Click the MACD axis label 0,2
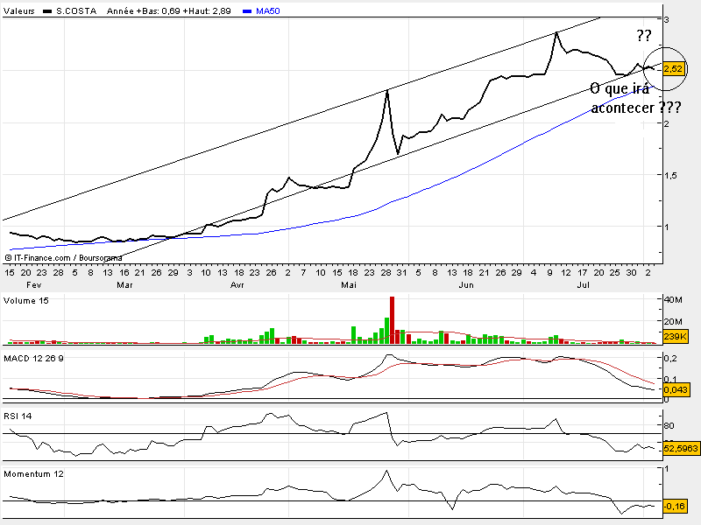701x525 pixels. (x=670, y=359)
